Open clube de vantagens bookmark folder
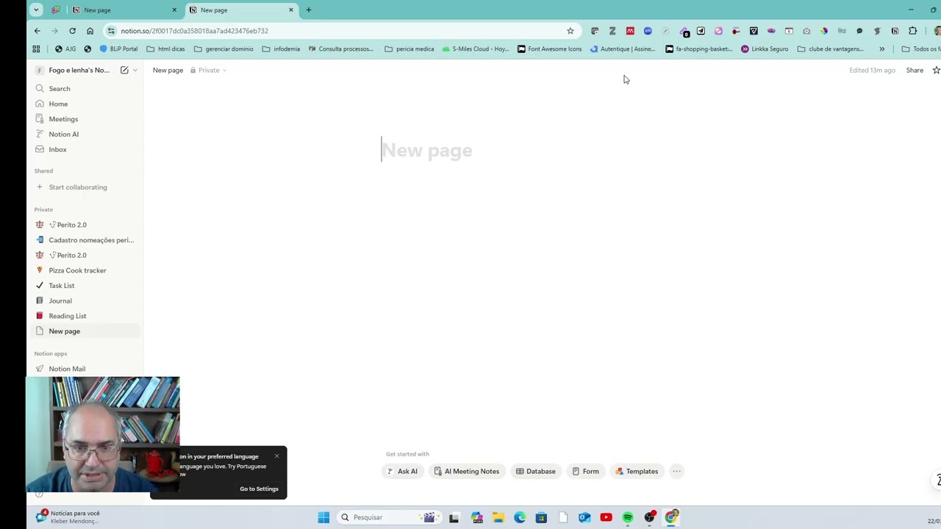The height and width of the screenshot is (529, 941). [830, 49]
